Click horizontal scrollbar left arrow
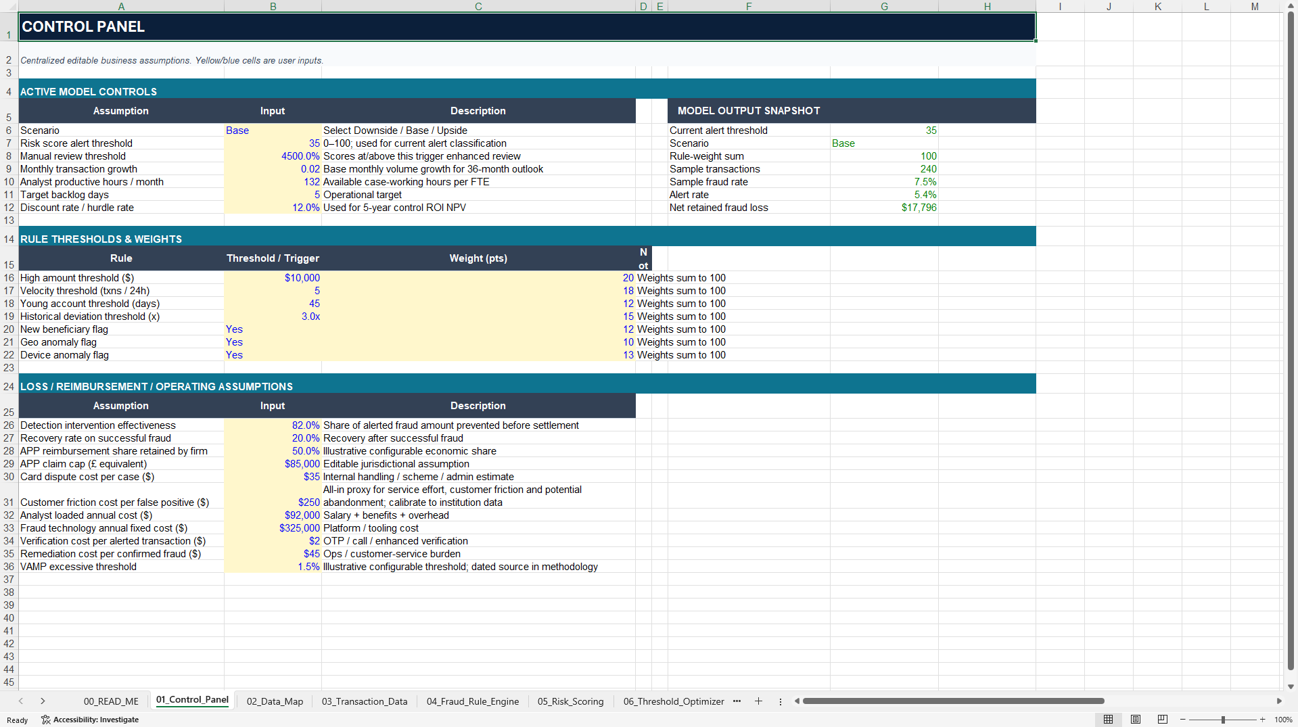The height and width of the screenshot is (727, 1298). [x=797, y=701]
